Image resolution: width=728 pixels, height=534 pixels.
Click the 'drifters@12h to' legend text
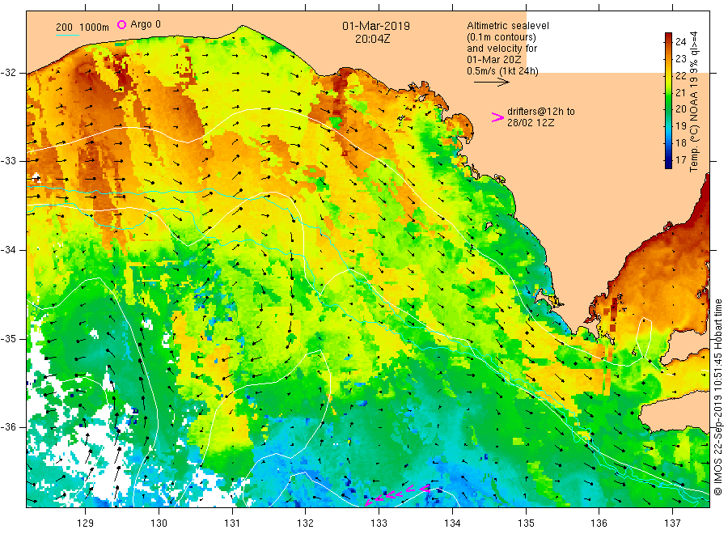(541, 112)
